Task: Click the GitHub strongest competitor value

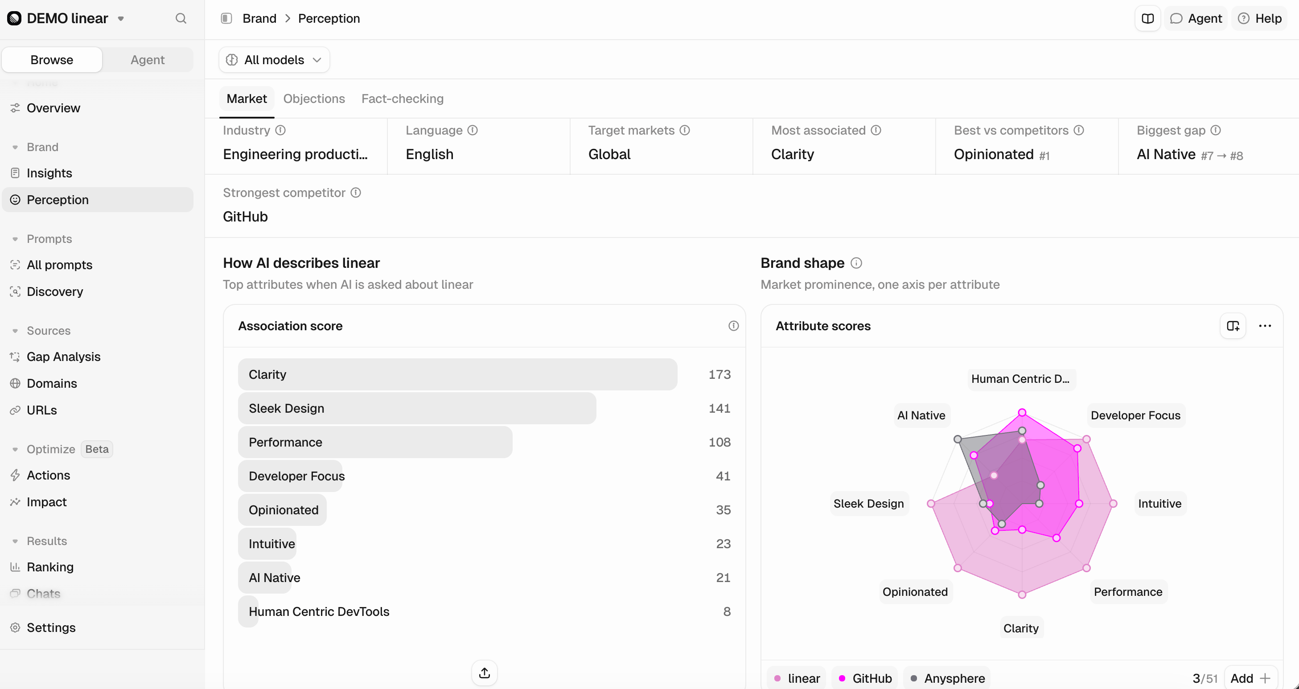Action: [245, 217]
